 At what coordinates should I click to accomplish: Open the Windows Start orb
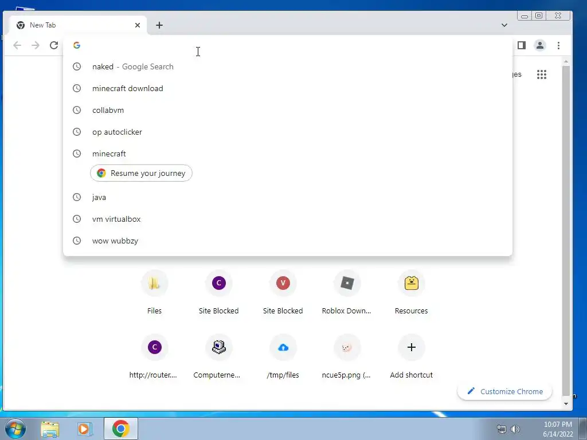15,429
